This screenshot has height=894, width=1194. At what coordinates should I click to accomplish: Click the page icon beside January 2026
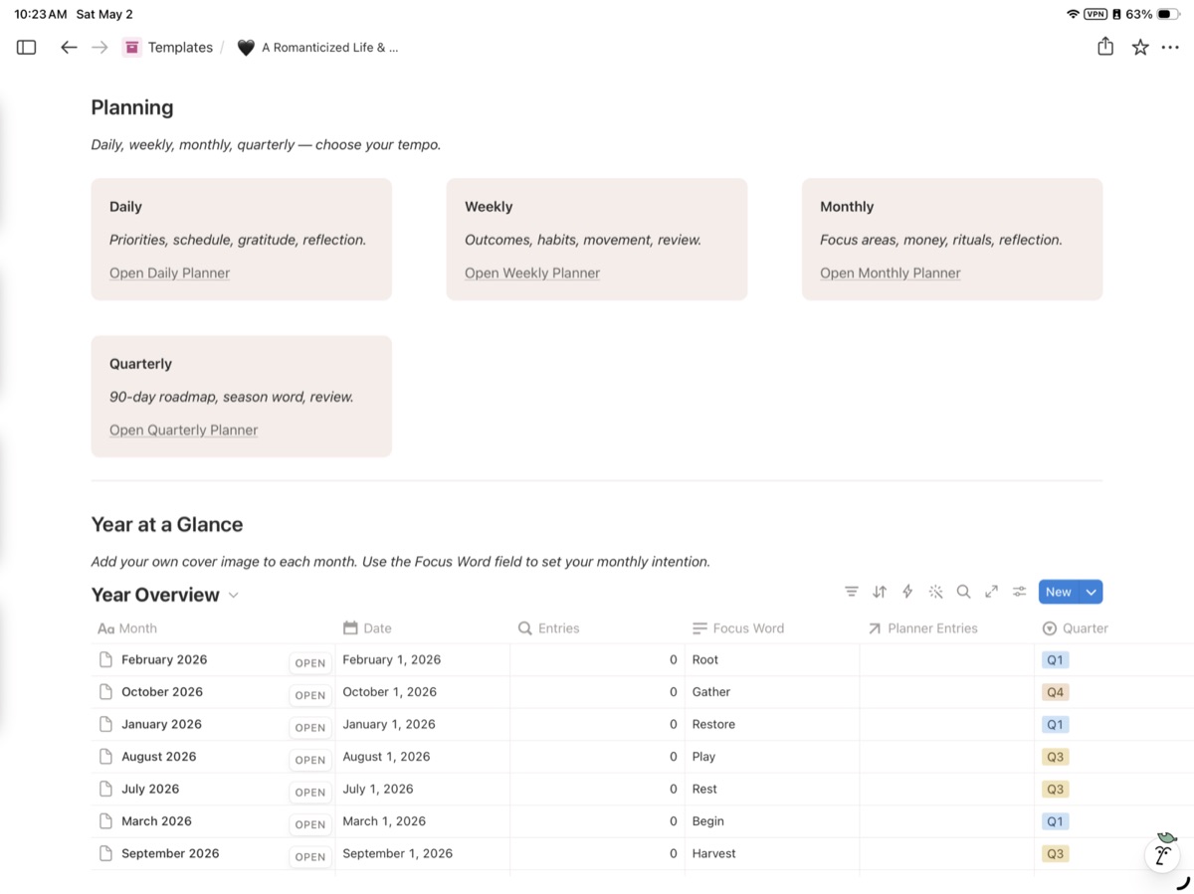pyautogui.click(x=105, y=725)
